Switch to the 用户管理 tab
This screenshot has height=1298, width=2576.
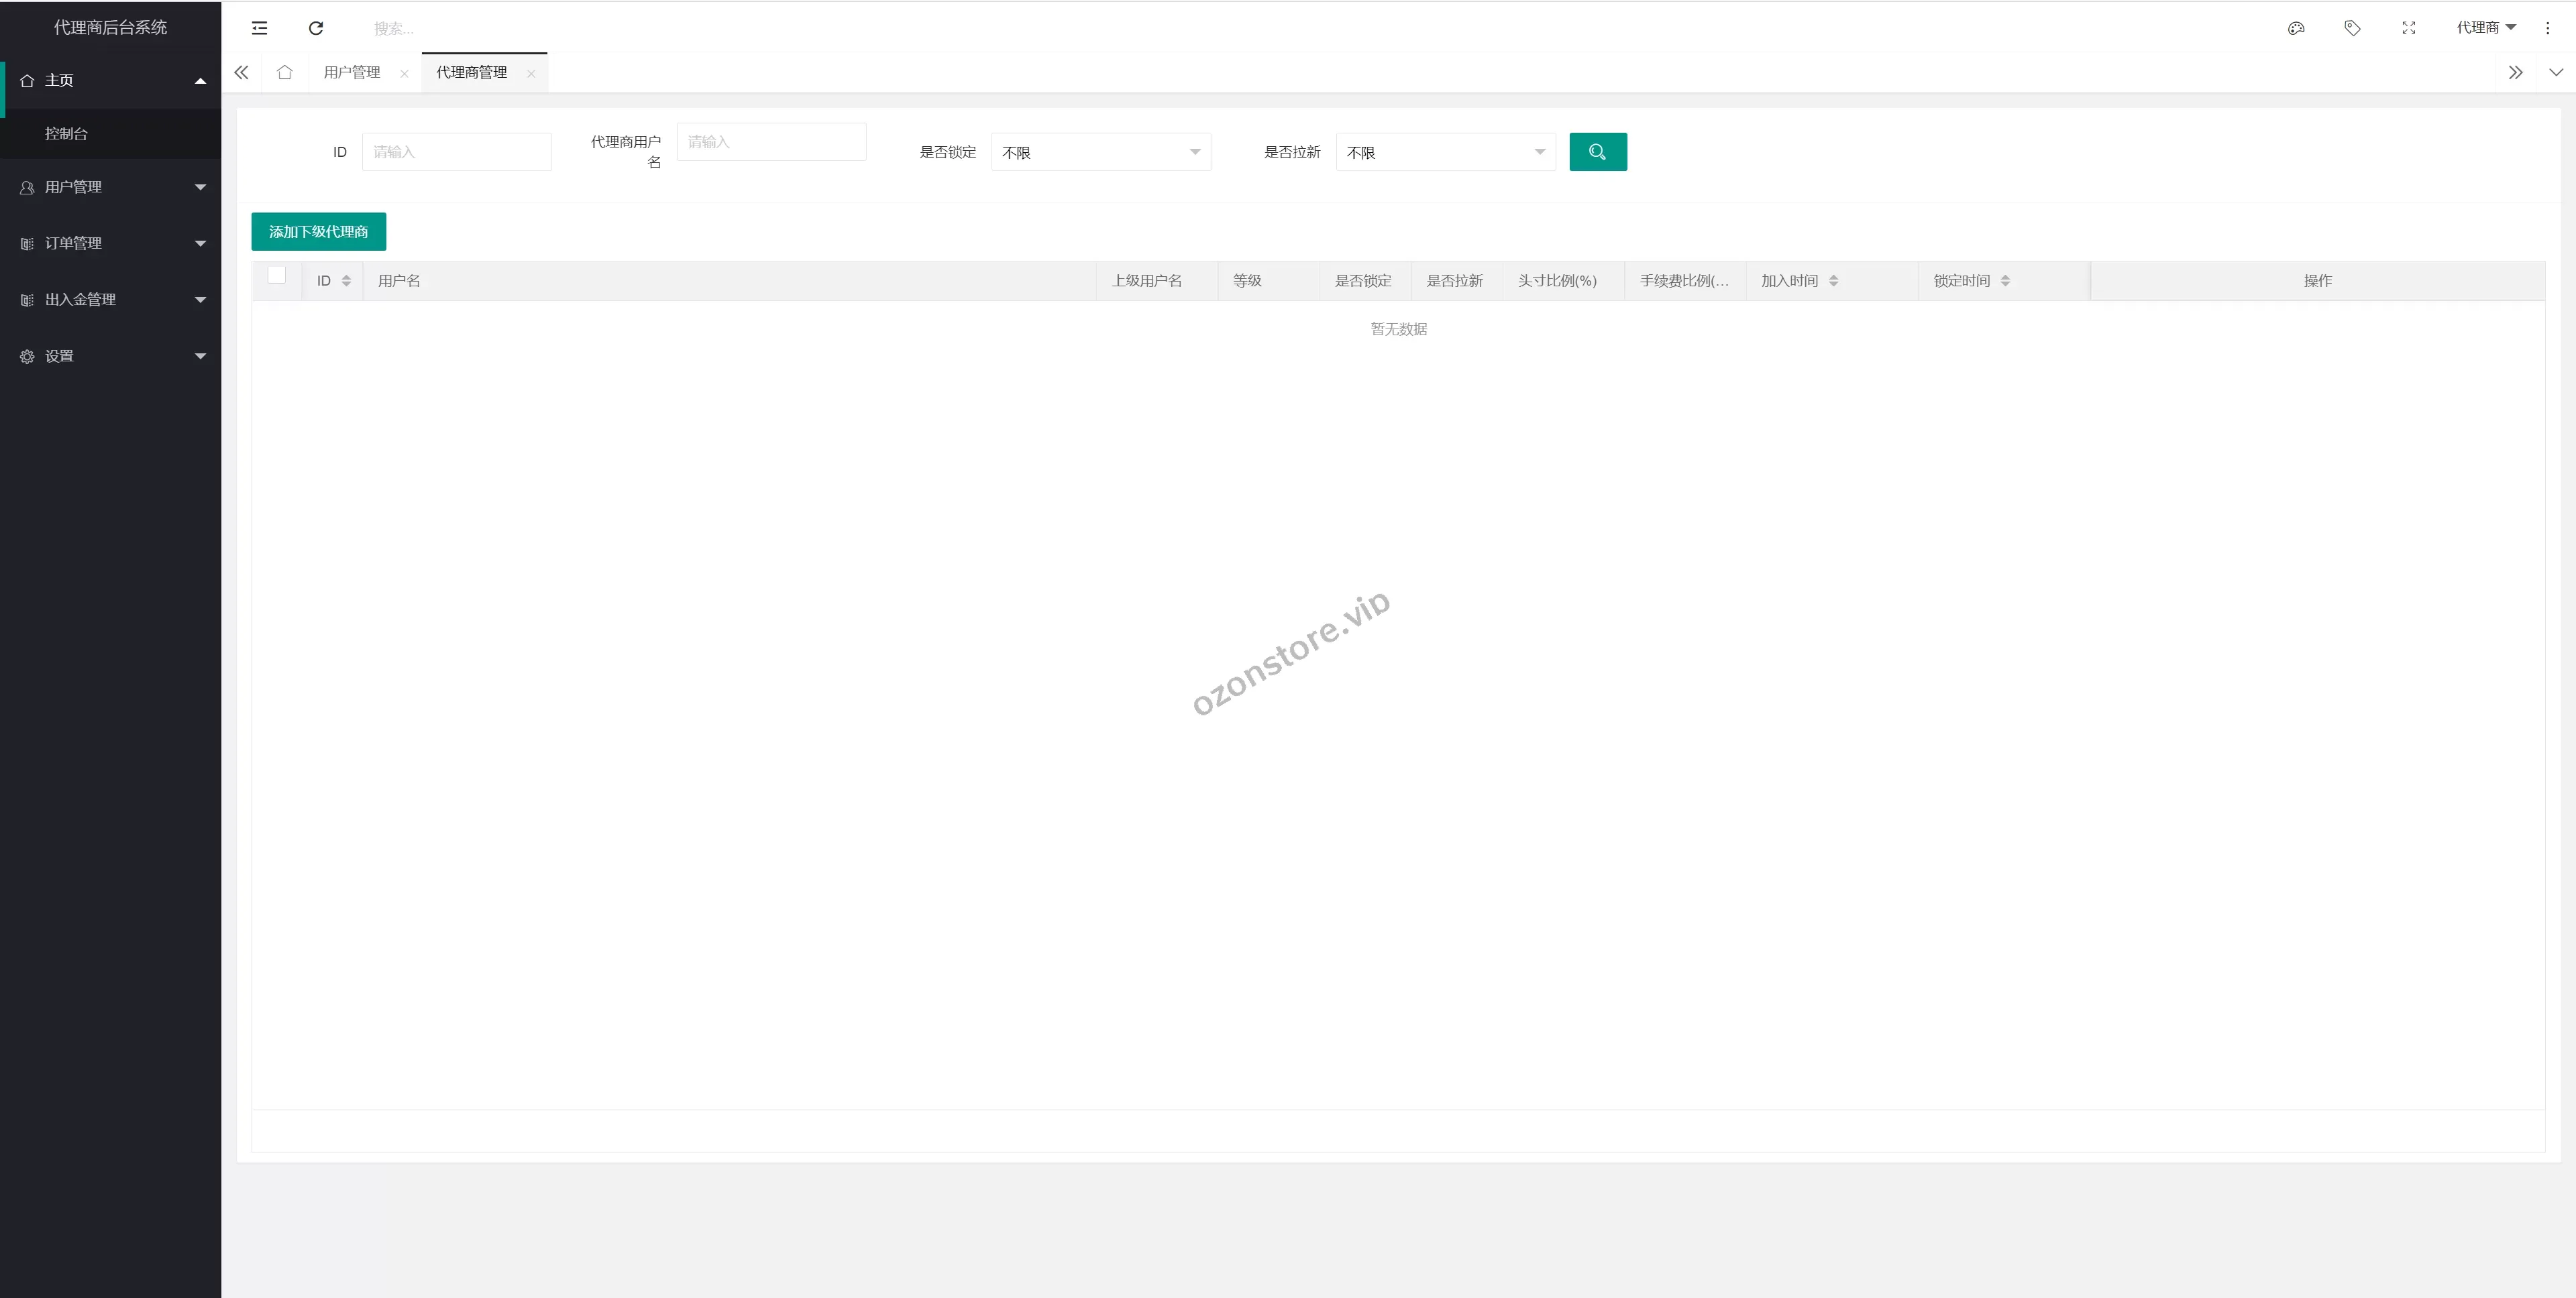pyautogui.click(x=352, y=72)
